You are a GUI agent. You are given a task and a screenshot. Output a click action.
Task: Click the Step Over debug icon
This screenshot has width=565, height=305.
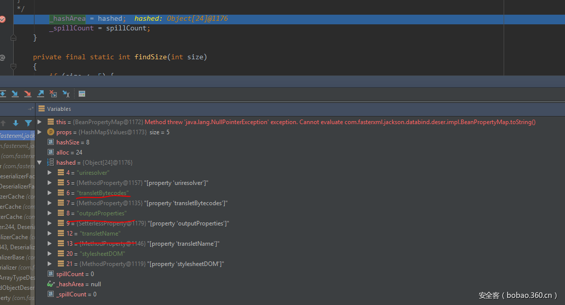pos(3,94)
